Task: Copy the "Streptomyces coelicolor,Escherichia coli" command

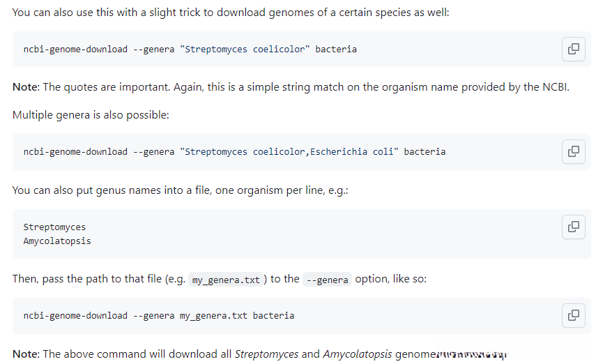Action: point(573,151)
